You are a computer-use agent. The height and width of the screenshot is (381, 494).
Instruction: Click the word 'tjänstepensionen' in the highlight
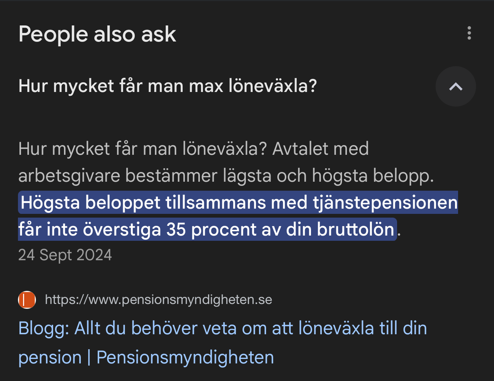385,203
